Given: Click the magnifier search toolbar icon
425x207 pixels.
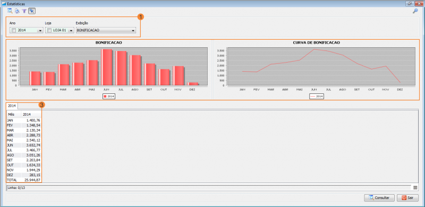Looking at the screenshot, I should click(x=10, y=11).
